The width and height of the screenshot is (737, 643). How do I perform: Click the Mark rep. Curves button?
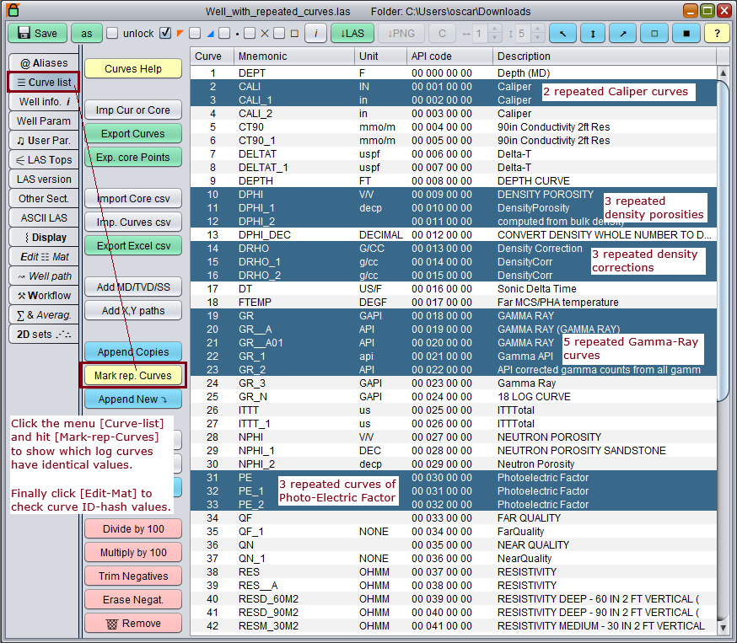132,375
